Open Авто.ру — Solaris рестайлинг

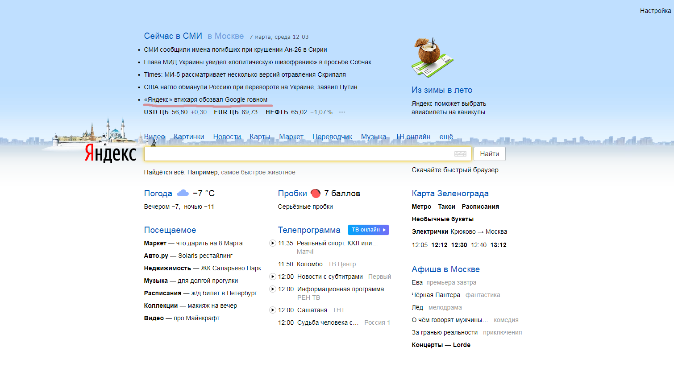(x=188, y=256)
